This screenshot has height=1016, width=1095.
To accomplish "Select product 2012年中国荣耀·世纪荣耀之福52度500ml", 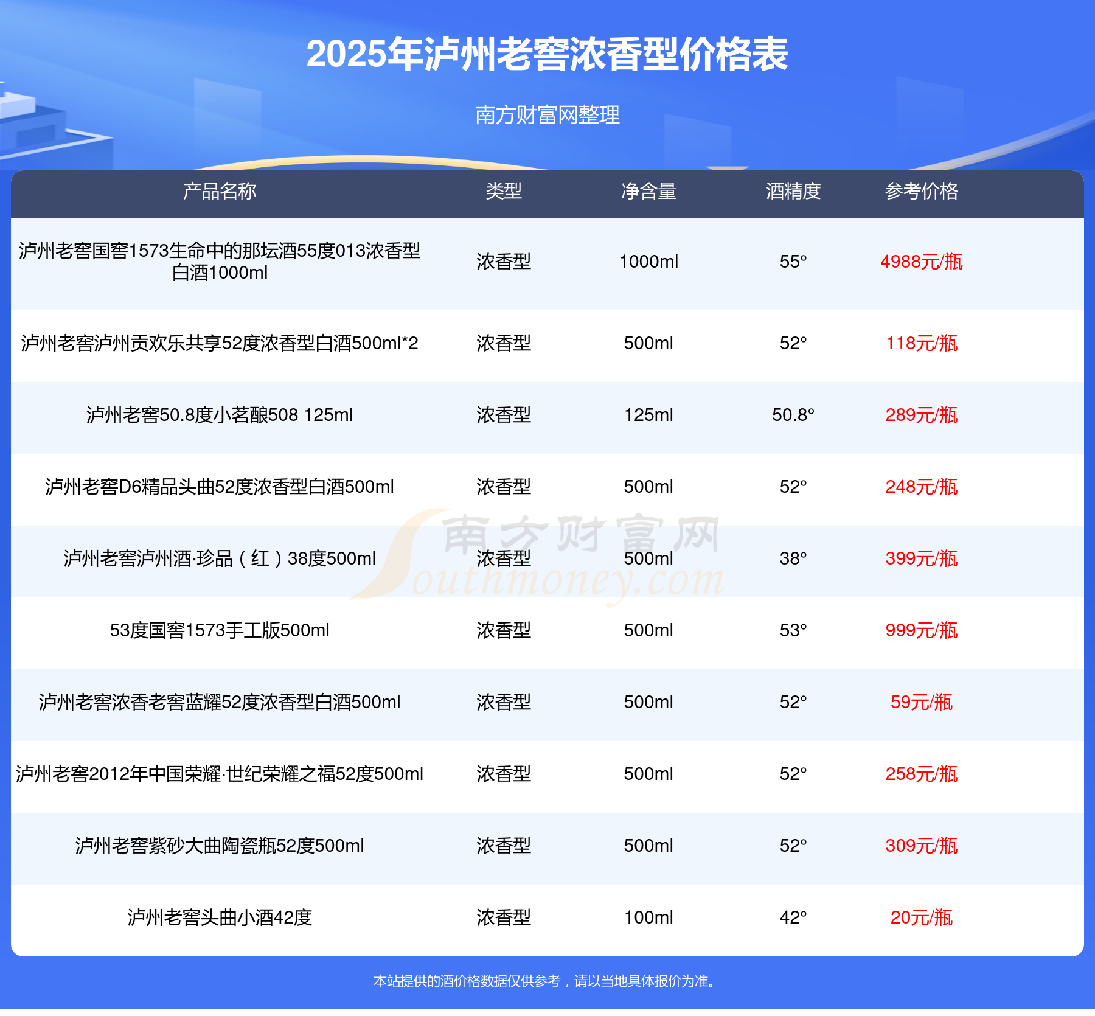I will click(220, 774).
